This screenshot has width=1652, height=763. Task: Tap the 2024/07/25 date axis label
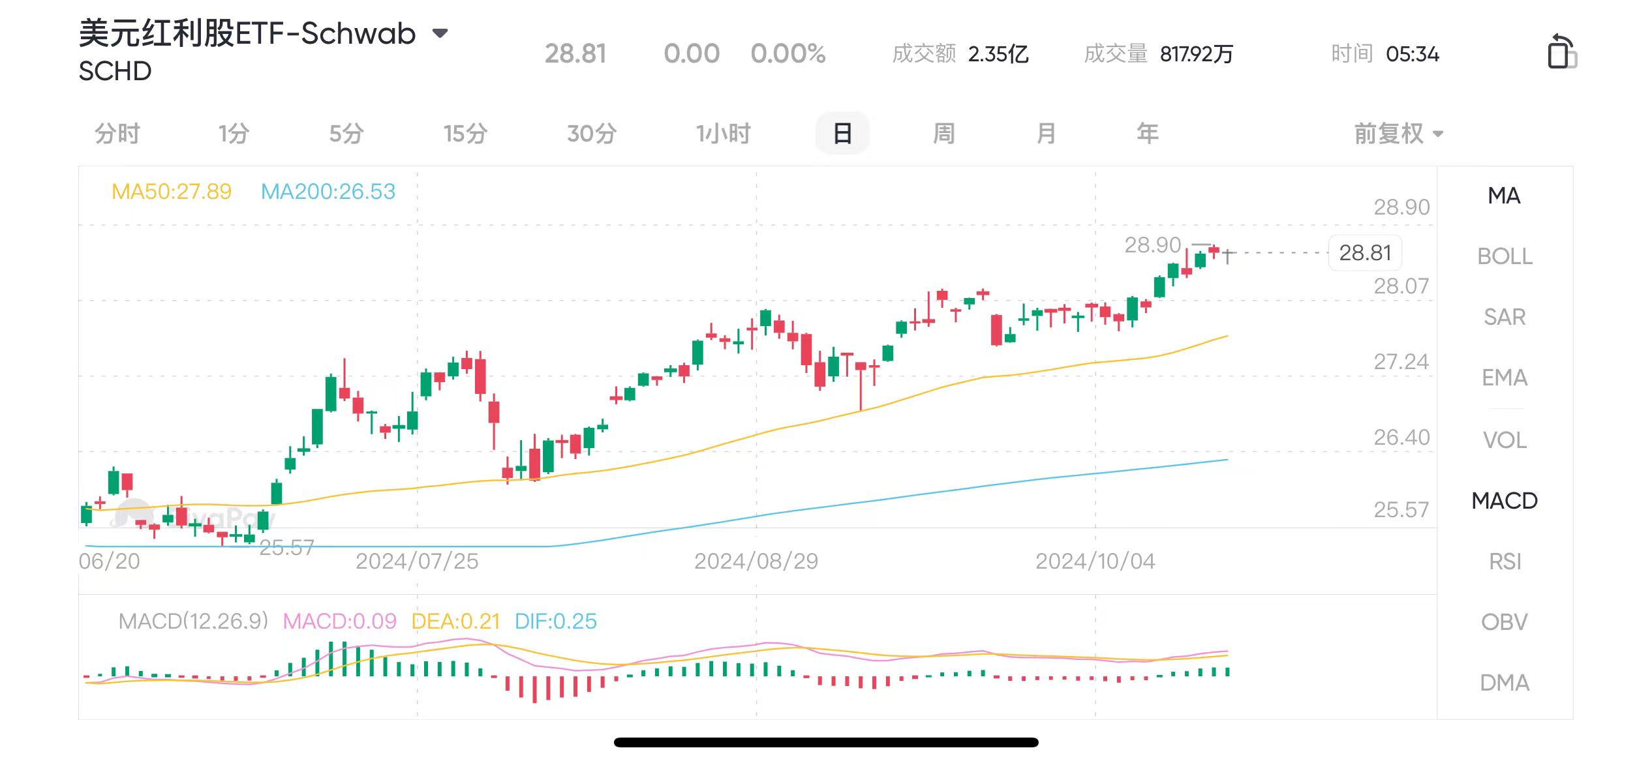417,561
